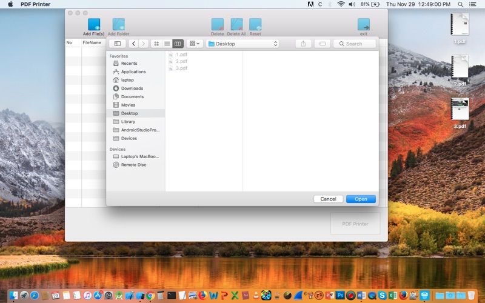Click the menu bar date and time

[x=418, y=4]
